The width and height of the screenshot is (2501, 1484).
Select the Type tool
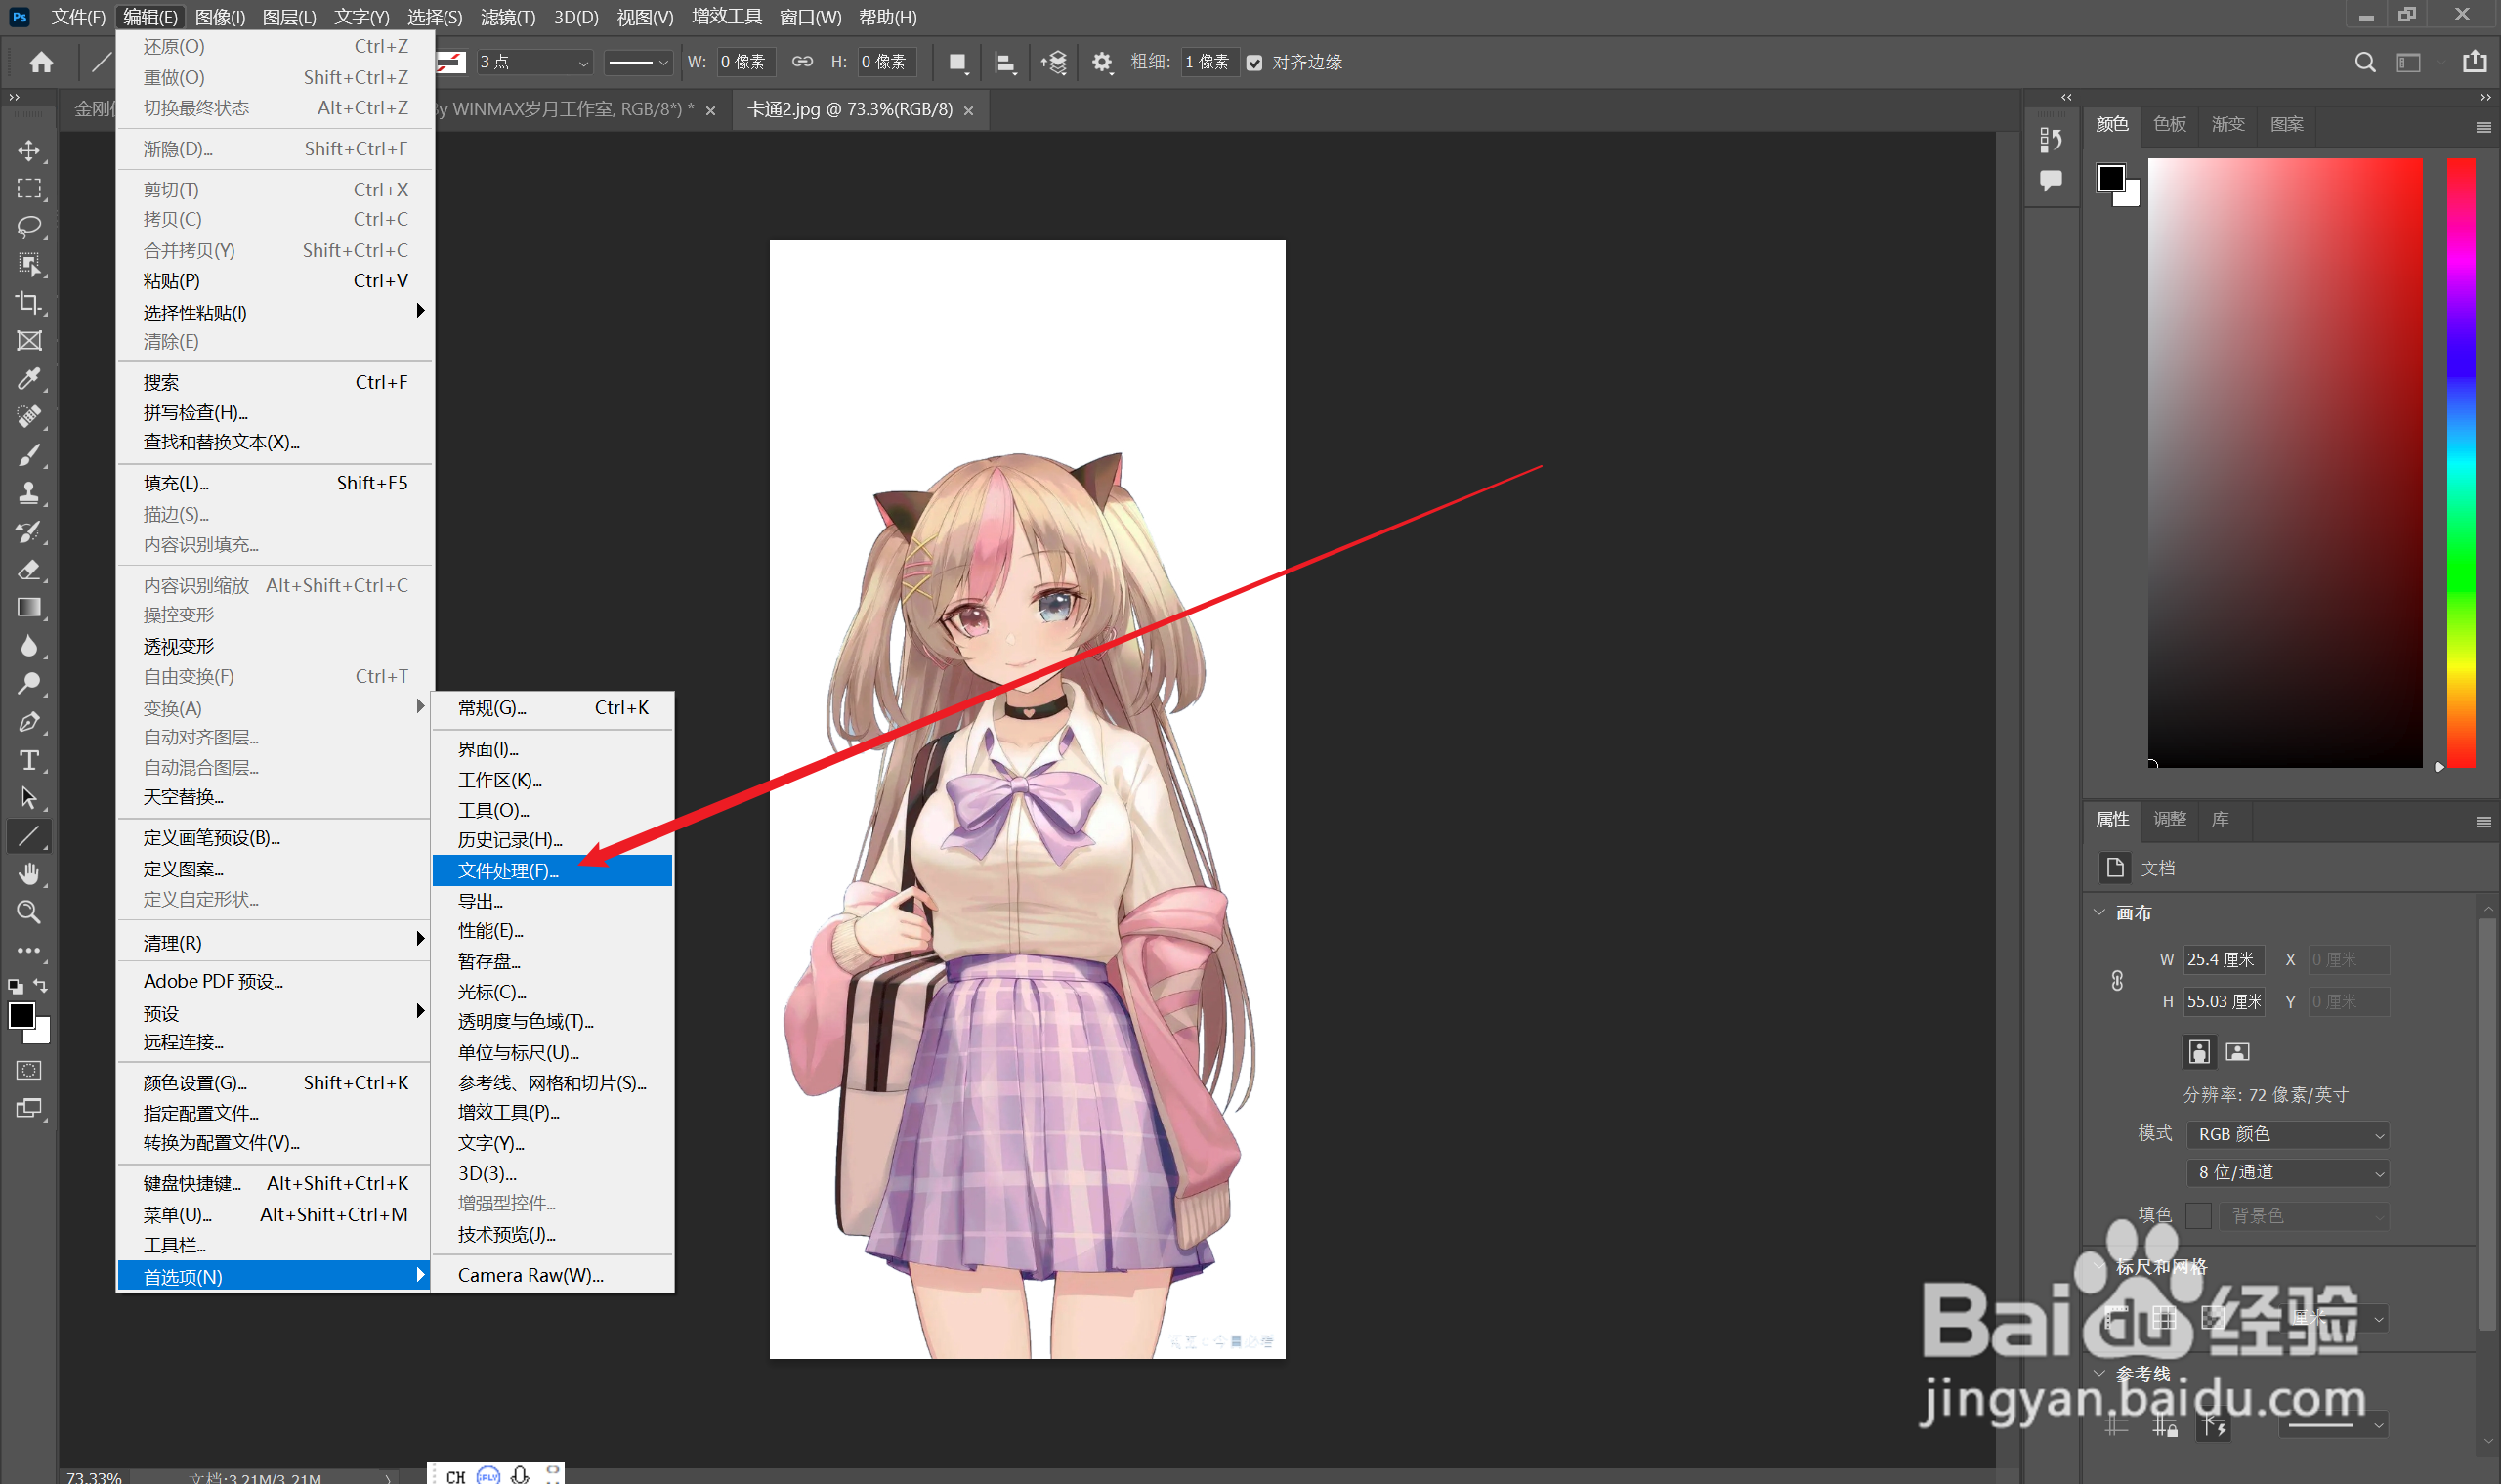coord(29,760)
